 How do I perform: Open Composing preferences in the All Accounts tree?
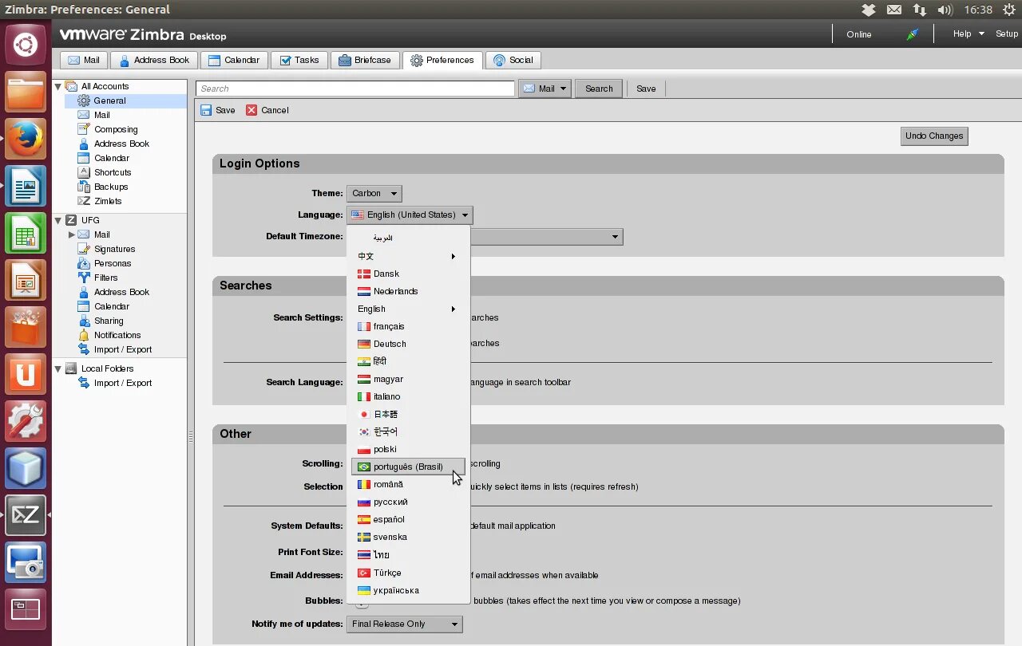116,129
